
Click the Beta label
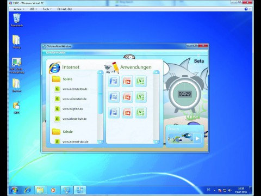[199, 61]
